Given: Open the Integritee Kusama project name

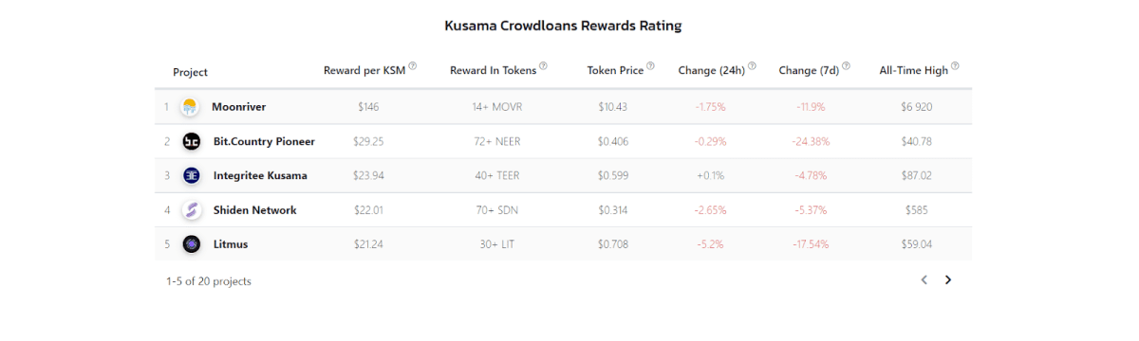Looking at the screenshot, I should [259, 175].
